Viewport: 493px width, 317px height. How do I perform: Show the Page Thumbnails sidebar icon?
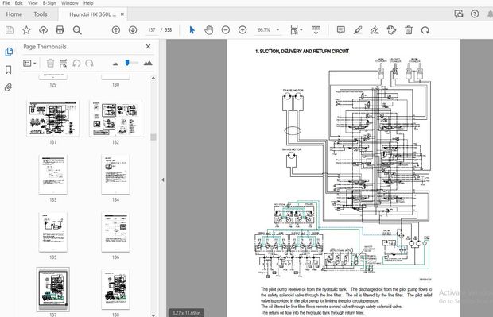(9, 52)
